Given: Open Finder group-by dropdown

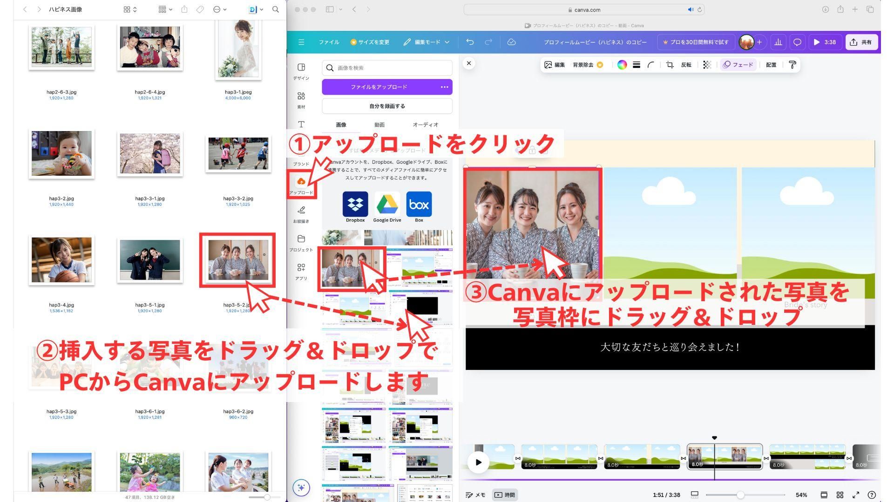Looking at the screenshot, I should [165, 9].
